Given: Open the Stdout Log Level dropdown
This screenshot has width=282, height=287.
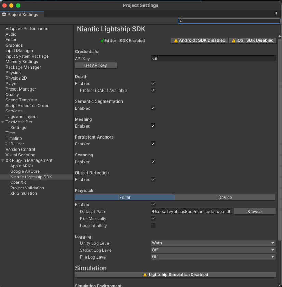Looking at the screenshot, I should click(213, 250).
